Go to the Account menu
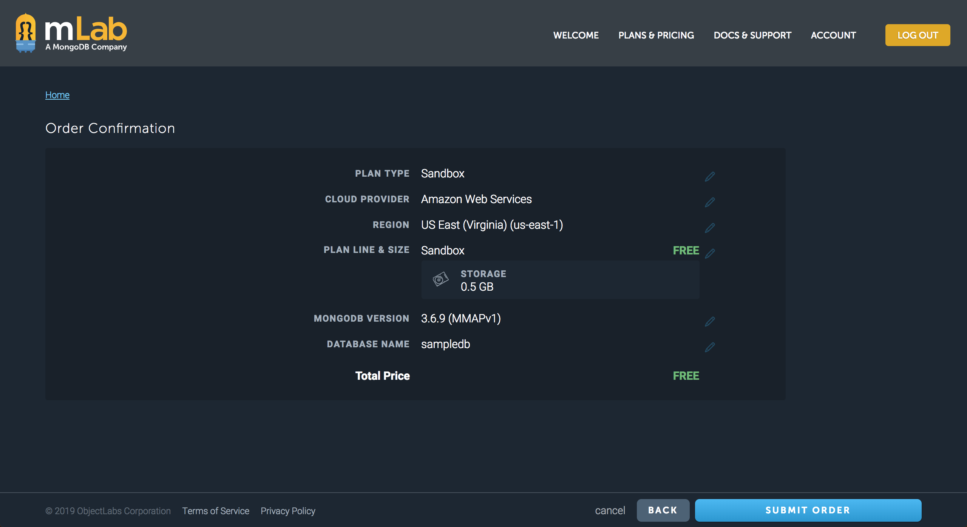The height and width of the screenshot is (527, 967). (833, 35)
